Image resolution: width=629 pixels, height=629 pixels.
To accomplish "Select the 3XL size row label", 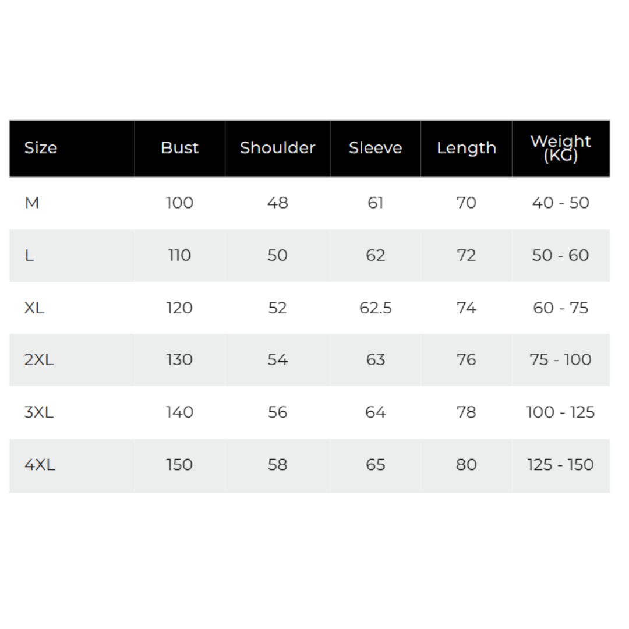I will click(39, 412).
